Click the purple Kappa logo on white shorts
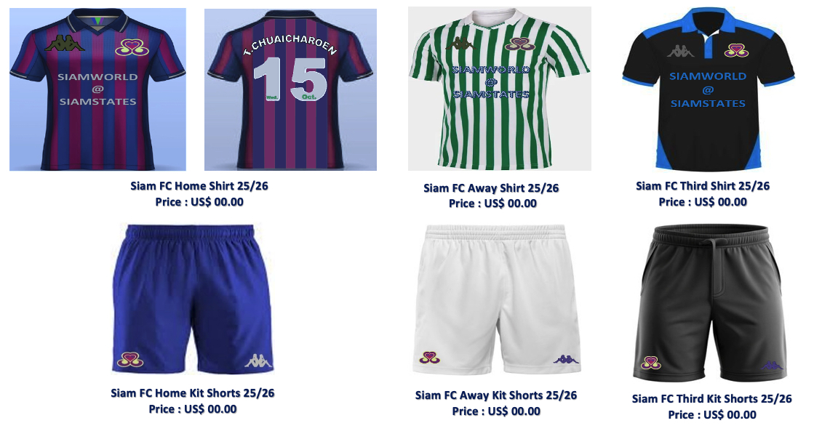This screenshot has width=814, height=431. 567,359
